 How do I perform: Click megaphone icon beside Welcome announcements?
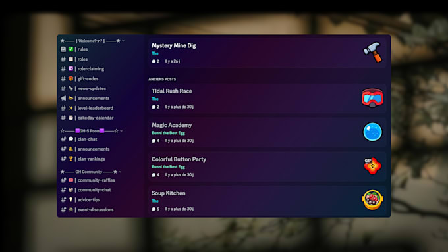click(63, 98)
